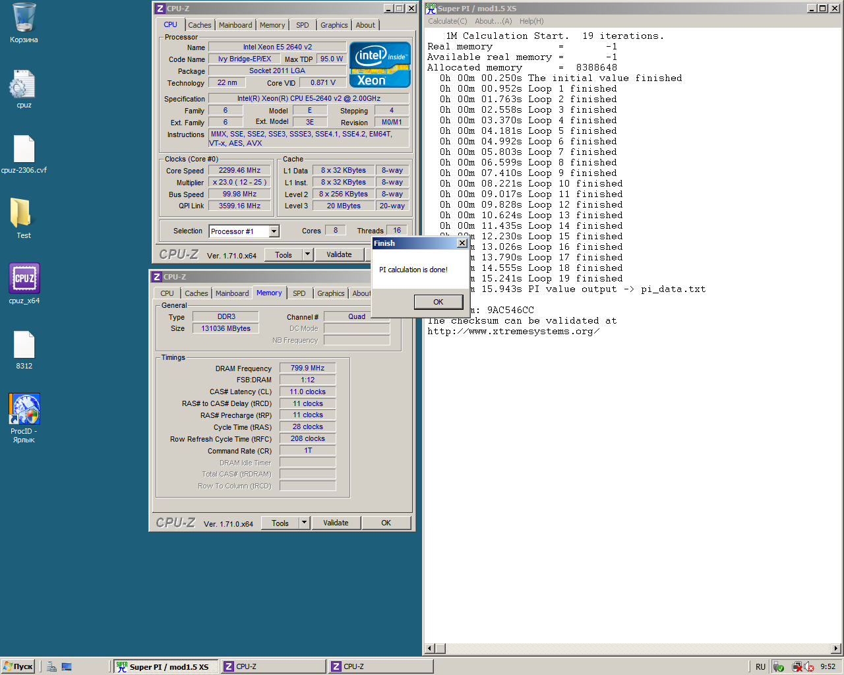This screenshot has height=675, width=844.
Task: Open Calculate(C) menu in Super PI
Action: coord(448,21)
